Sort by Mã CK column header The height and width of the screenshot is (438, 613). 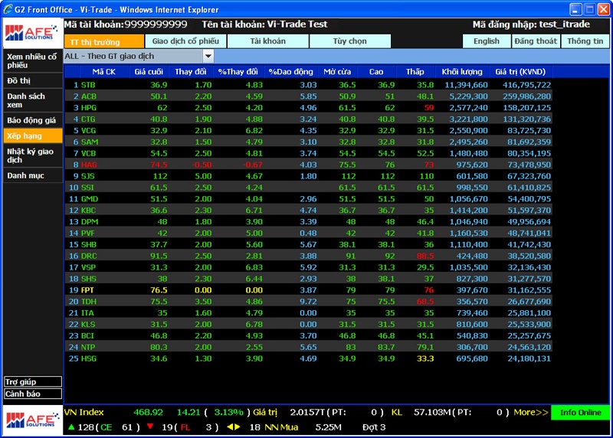(104, 71)
